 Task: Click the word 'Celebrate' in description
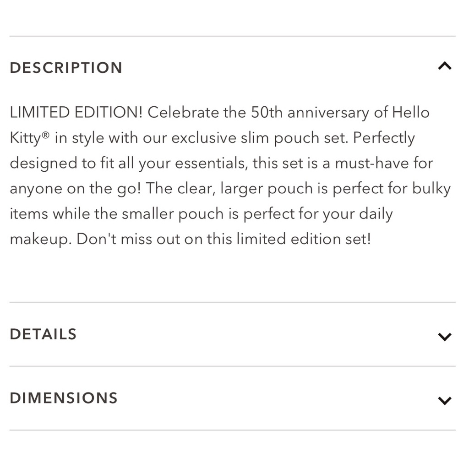(183, 113)
